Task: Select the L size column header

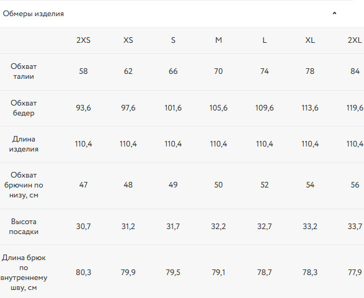Action: 264,40
